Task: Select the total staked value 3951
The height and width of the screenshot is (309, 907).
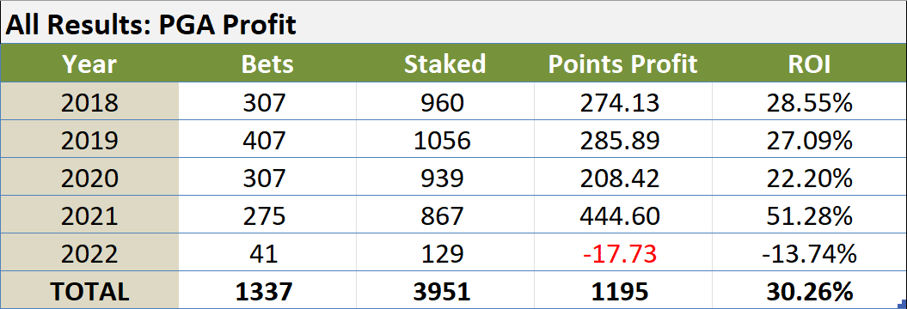Action: point(444,290)
